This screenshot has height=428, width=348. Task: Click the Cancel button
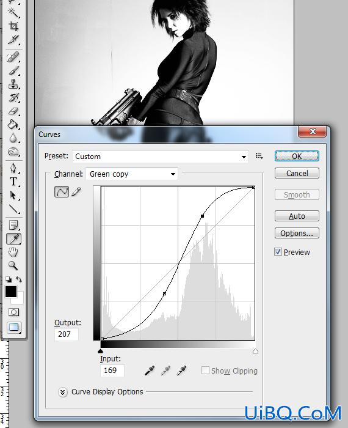pos(297,173)
